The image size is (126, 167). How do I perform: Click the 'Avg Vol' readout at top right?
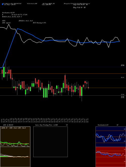pyautogui.click(x=80, y=5)
